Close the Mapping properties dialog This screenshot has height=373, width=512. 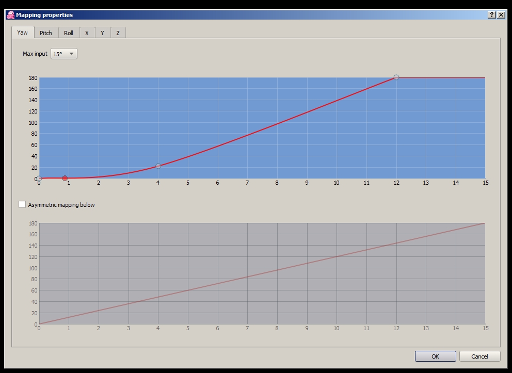[501, 14]
